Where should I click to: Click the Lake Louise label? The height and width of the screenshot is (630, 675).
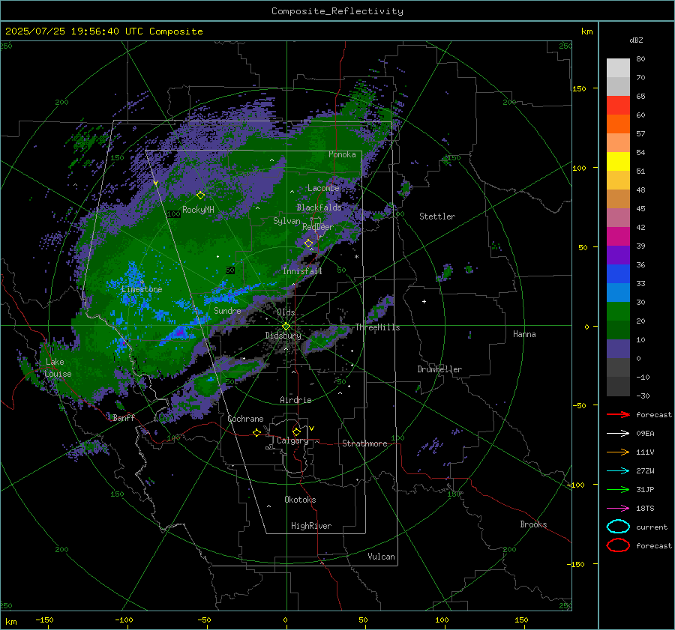click(58, 368)
